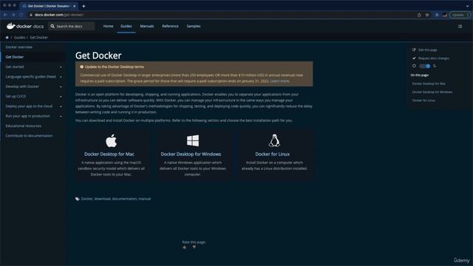Toggle the dark/light theme switch

pyautogui.click(x=424, y=66)
